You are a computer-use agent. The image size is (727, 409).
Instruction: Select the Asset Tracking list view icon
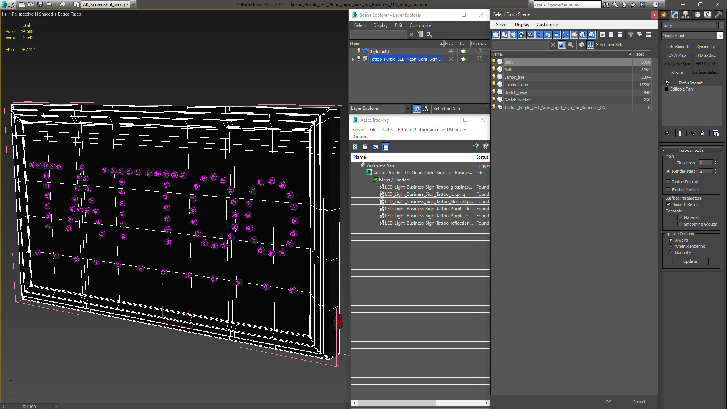coord(365,146)
